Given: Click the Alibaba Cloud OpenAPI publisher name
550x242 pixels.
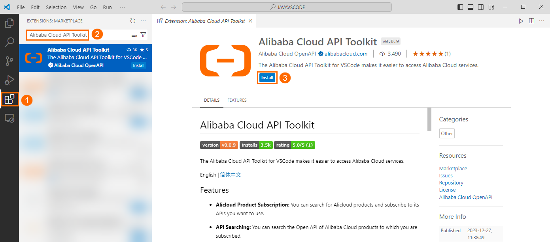Looking at the screenshot, I should point(288,54).
